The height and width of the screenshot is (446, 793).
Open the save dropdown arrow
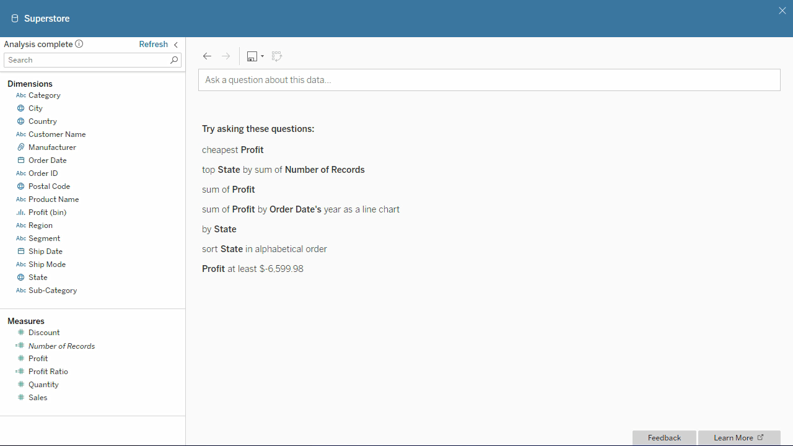click(263, 56)
